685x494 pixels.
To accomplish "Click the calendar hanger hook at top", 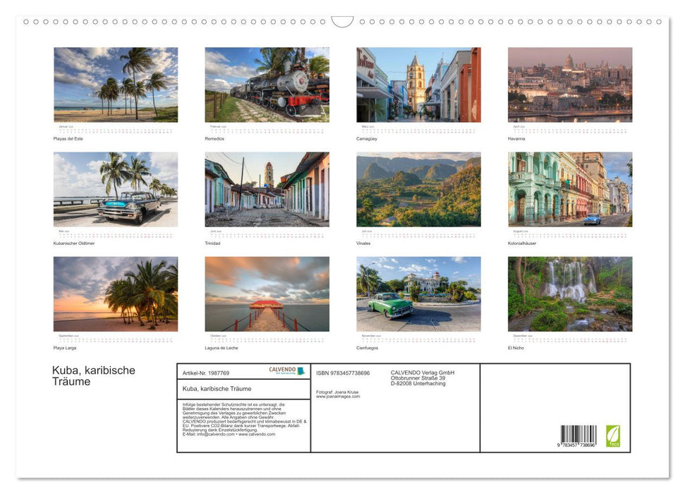I will pyautogui.click(x=342, y=22).
